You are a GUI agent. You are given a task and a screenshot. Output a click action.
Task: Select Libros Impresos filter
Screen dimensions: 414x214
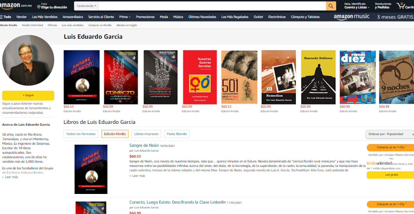[x=146, y=134]
